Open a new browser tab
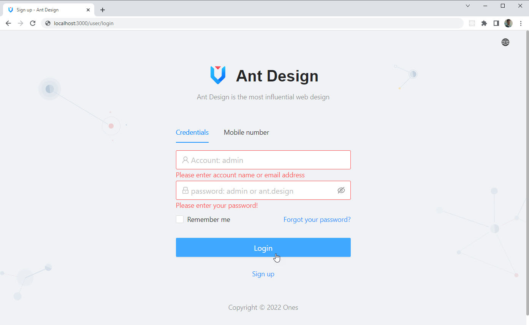Viewport: 529px width, 325px height. [103, 10]
